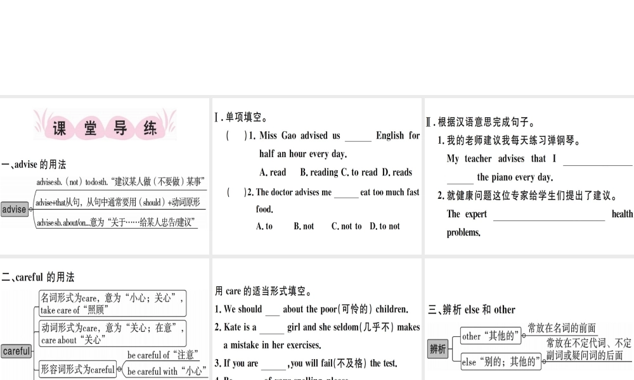The width and height of the screenshot is (634, 380).
Task: Click question 1 text Miss Gao advised us
Action: coord(300,136)
